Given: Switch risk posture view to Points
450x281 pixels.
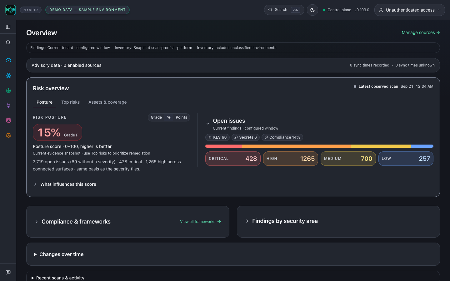Looking at the screenshot, I should pos(181,117).
